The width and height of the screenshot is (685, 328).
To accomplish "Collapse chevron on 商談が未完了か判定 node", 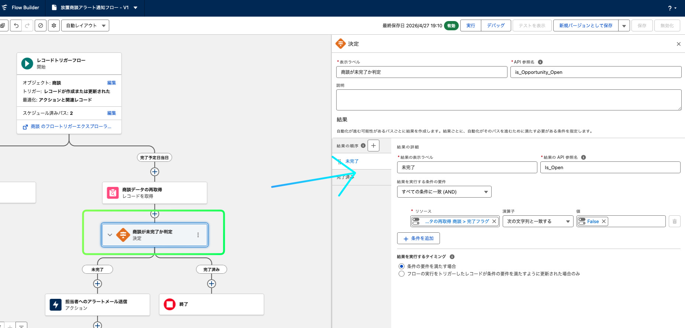I will tap(110, 235).
